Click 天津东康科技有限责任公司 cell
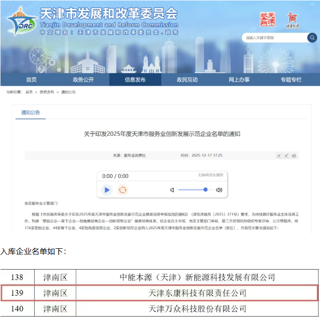The height and width of the screenshot is (318, 320). click(197, 293)
